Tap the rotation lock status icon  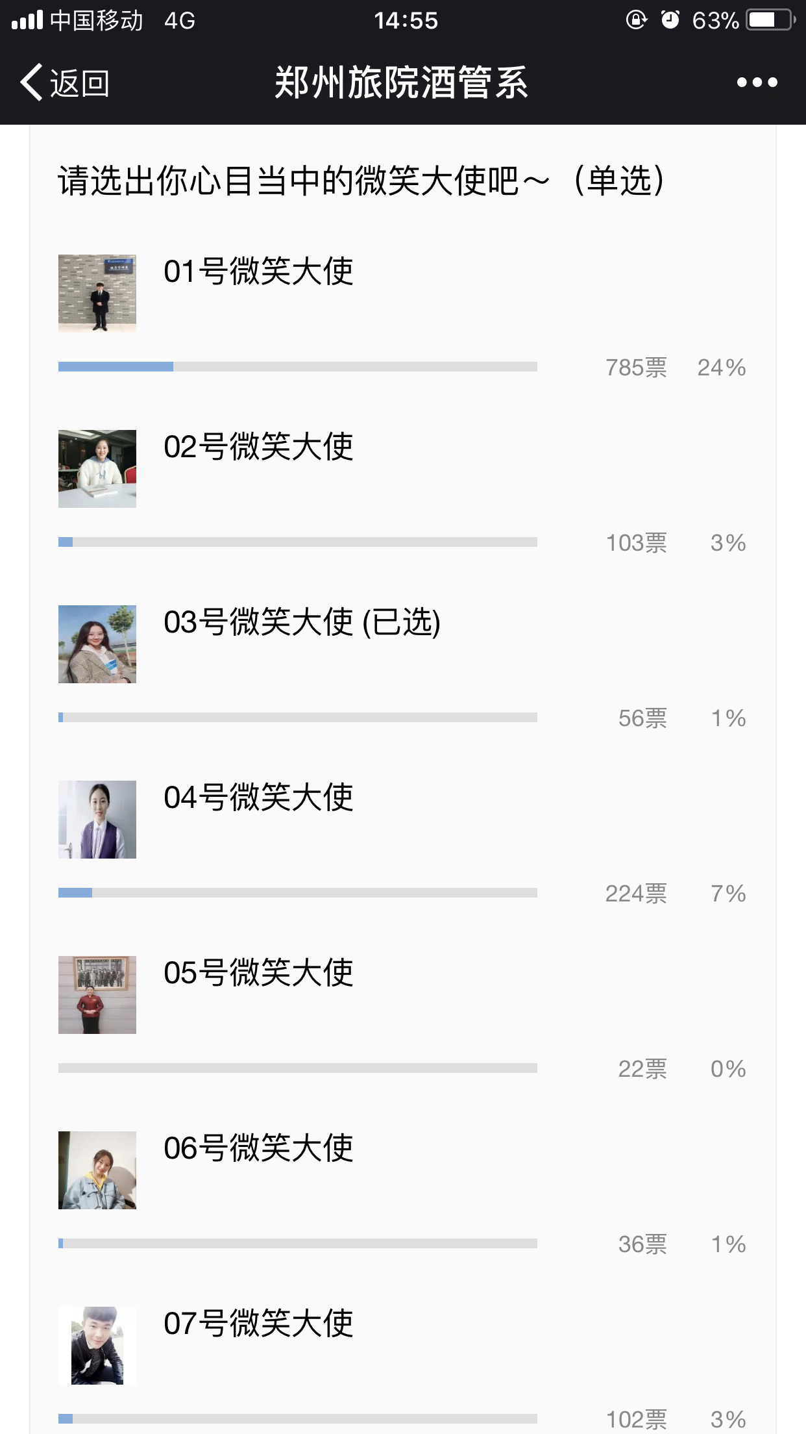pos(636,20)
